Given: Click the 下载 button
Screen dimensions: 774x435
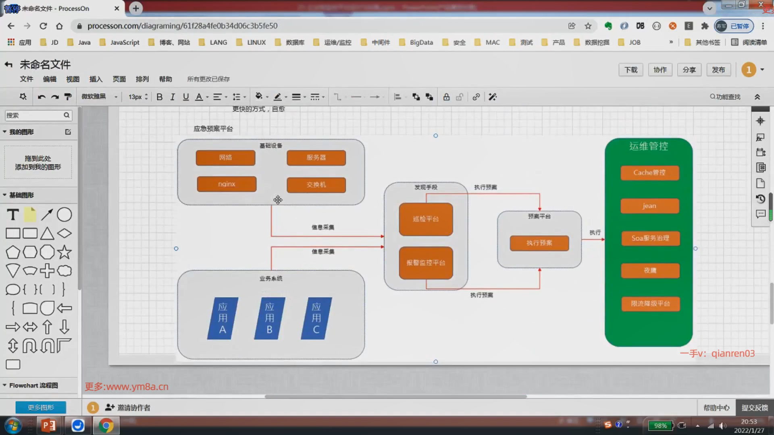Looking at the screenshot, I should coord(630,70).
